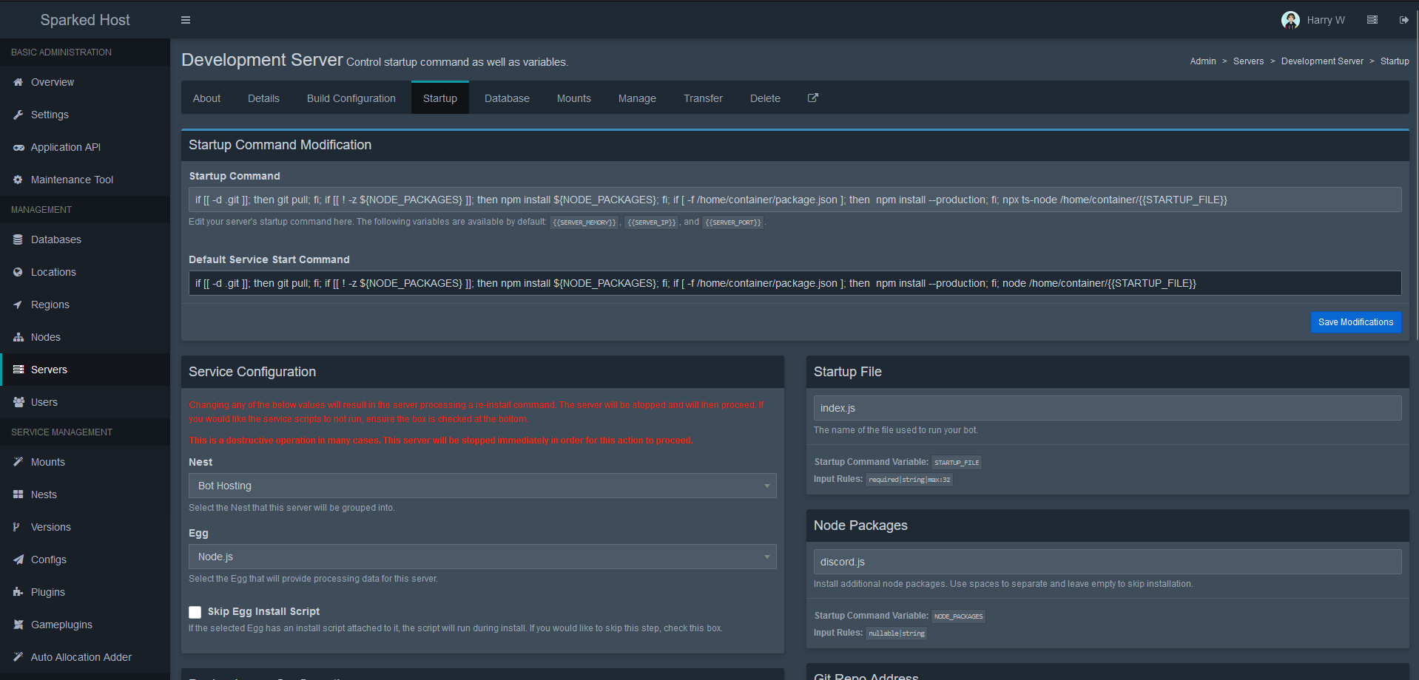The image size is (1419, 680).
Task: Enable Skip Egg Install Script checkbox
Action: pos(195,612)
